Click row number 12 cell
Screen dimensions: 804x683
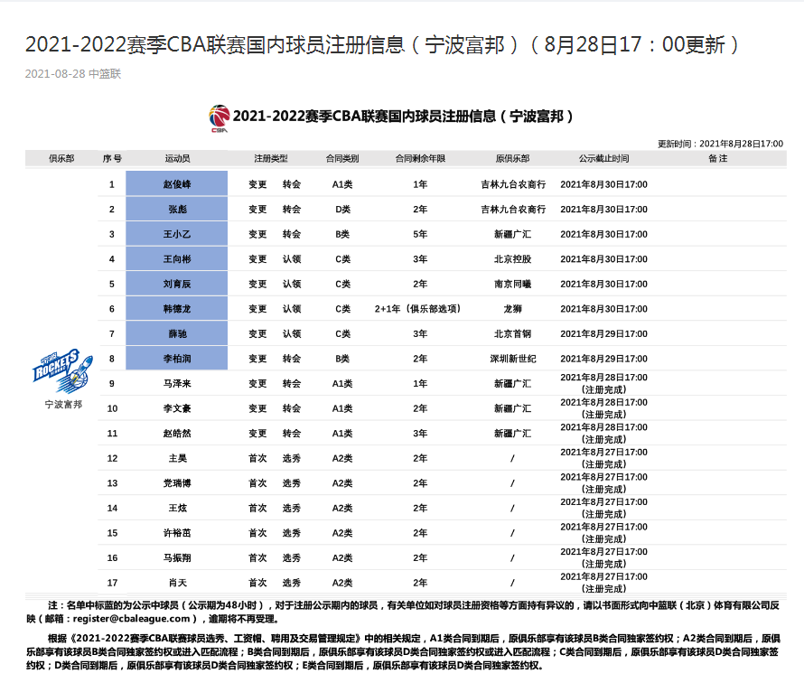(112, 458)
